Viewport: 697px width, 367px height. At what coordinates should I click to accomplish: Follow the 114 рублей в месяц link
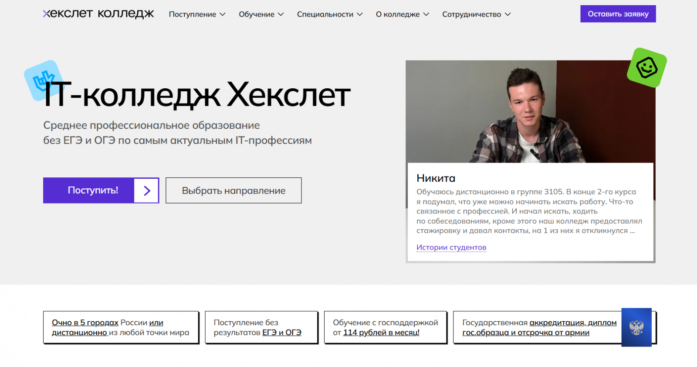pyautogui.click(x=381, y=333)
